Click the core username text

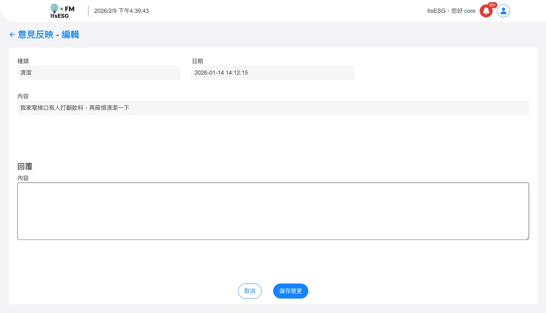(470, 11)
